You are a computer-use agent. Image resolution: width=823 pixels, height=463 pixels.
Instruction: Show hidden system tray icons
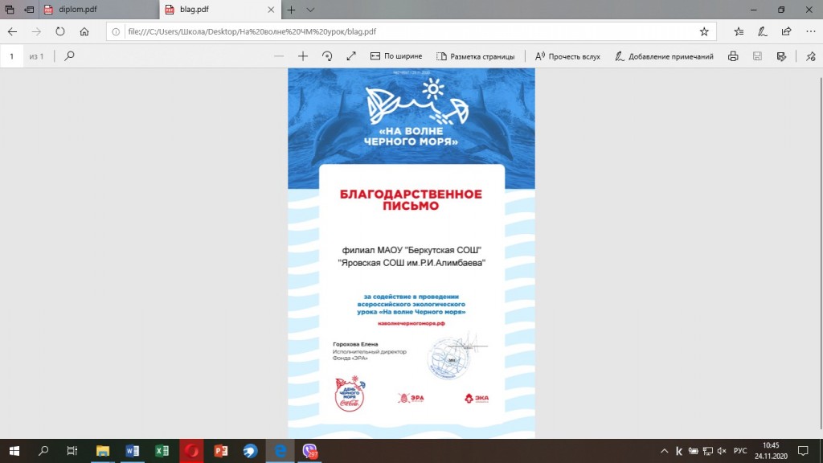pyautogui.click(x=664, y=451)
